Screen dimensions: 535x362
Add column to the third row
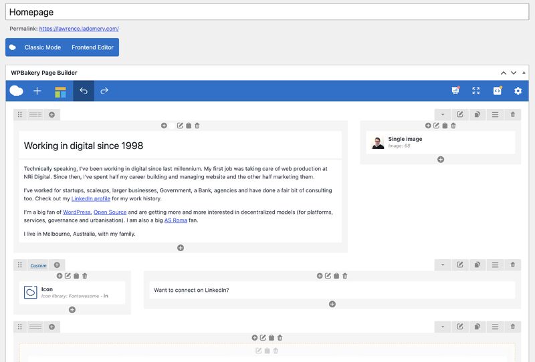coord(52,327)
